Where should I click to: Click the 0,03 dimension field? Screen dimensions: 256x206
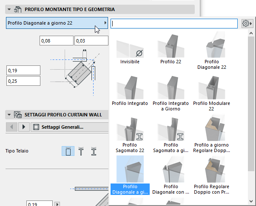(91, 41)
